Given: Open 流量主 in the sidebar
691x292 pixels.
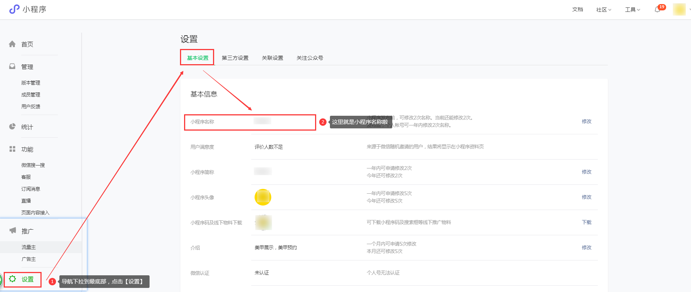Looking at the screenshot, I should pyautogui.click(x=29, y=247).
